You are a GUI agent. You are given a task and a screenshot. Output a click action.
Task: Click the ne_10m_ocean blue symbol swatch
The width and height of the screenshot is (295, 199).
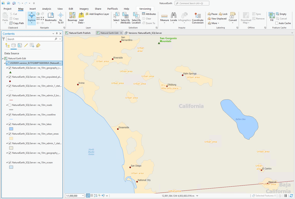(11, 167)
